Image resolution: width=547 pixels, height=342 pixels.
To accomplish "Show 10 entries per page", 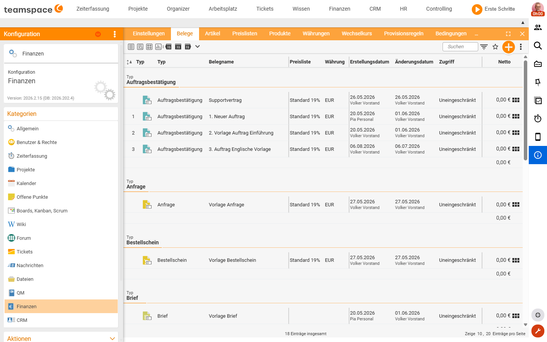I will point(480,334).
